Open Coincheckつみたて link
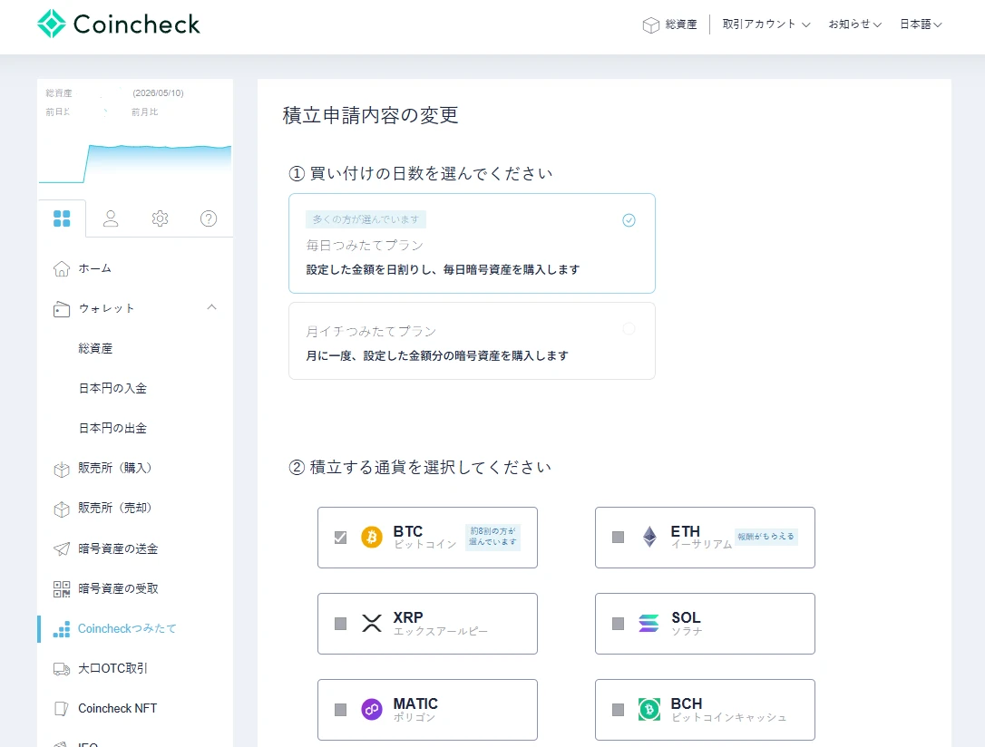The image size is (985, 747). 127,628
